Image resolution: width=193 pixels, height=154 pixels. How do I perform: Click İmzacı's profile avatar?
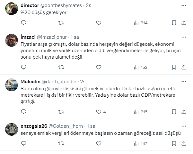click(x=12, y=40)
